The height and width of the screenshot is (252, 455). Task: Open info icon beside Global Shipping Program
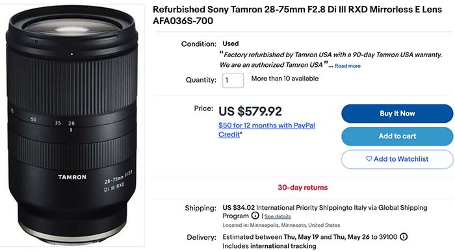255,216
